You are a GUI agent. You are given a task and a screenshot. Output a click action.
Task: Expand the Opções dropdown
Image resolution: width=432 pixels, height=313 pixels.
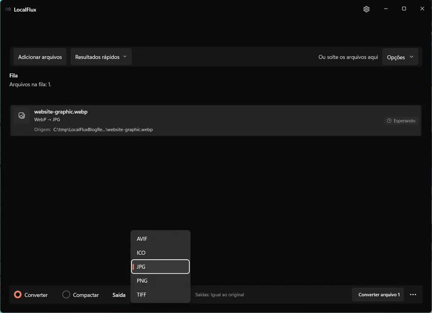[x=400, y=57]
